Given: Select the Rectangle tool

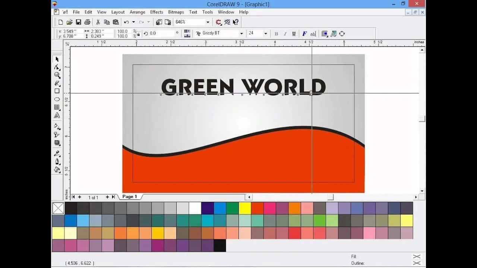Looking at the screenshot, I should (57, 91).
